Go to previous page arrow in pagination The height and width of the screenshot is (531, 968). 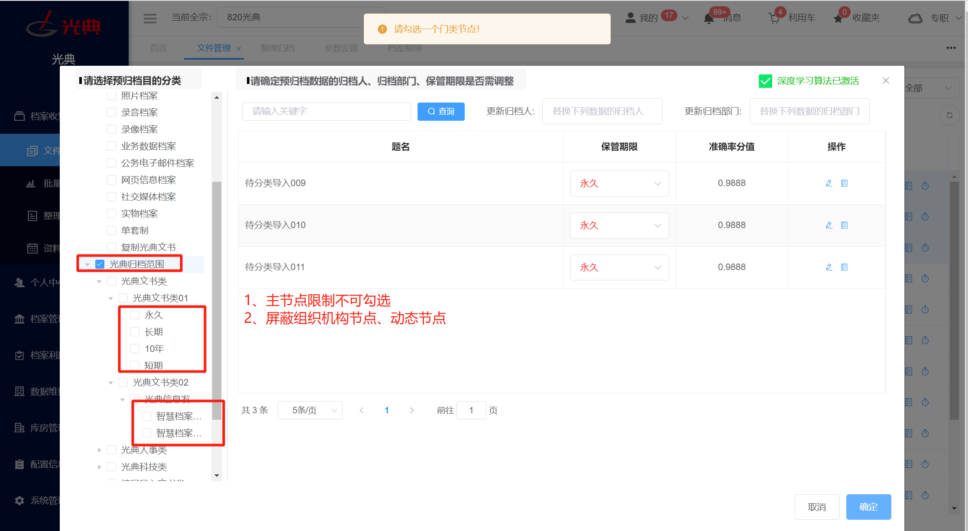[x=361, y=410]
